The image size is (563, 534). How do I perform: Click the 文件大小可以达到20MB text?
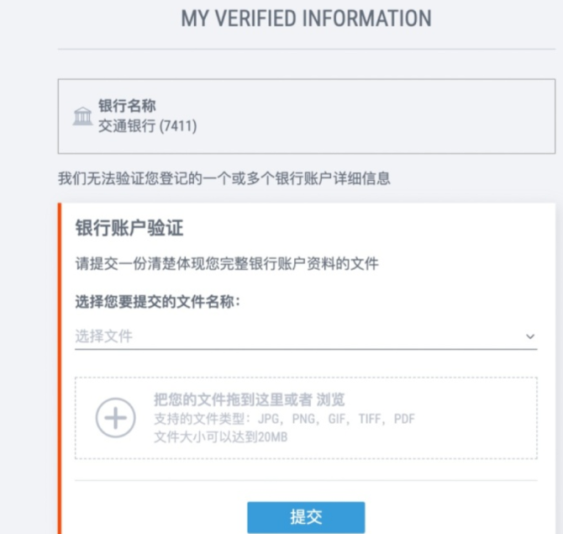point(221,437)
